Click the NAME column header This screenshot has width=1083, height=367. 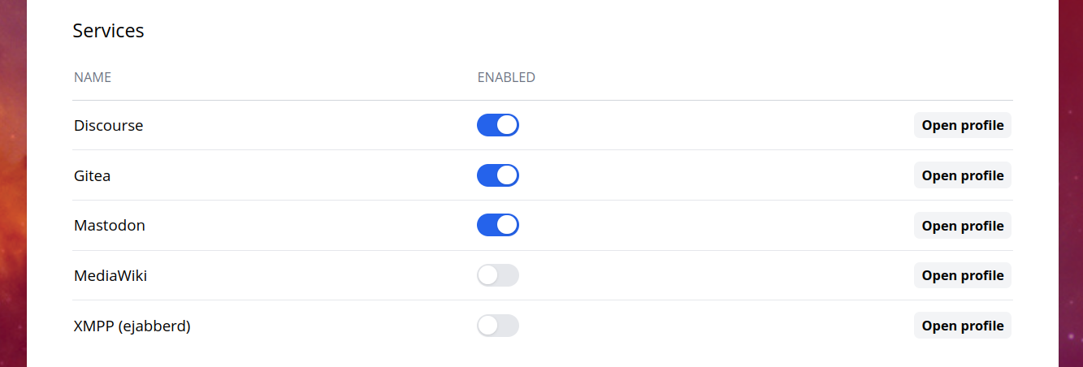point(93,78)
